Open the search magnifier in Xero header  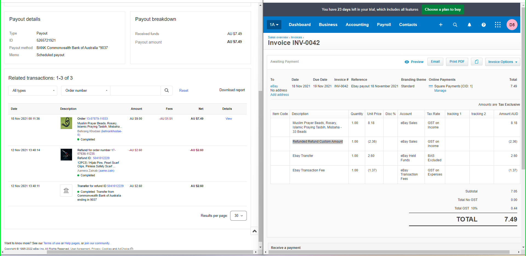pos(455,25)
